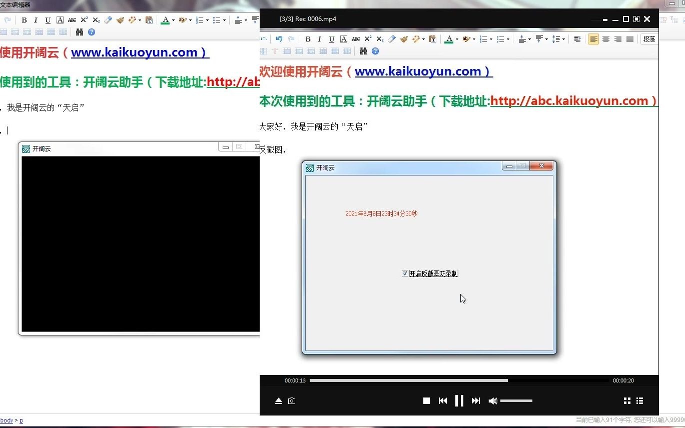Viewport: 685px width, 428px height.
Task: Click http://abc.kaikuoyun.com link in the video
Action: tap(574, 101)
